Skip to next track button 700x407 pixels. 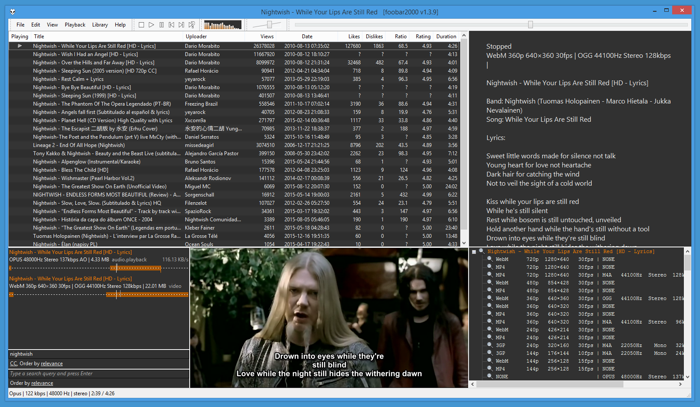(x=181, y=25)
